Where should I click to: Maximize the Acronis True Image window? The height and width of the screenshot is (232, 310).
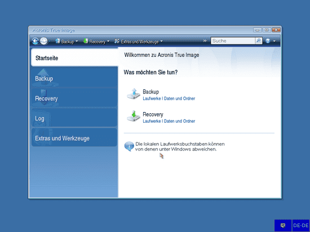pos(267,30)
